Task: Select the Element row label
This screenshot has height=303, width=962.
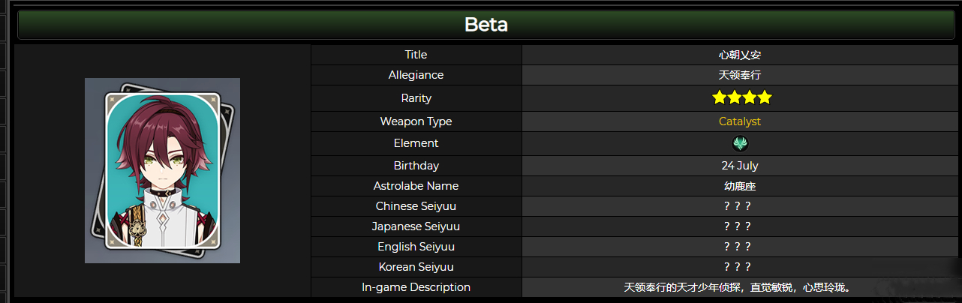Action: click(416, 143)
